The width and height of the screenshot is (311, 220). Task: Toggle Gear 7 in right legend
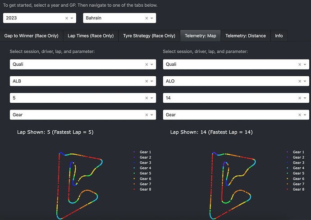tap(296, 184)
